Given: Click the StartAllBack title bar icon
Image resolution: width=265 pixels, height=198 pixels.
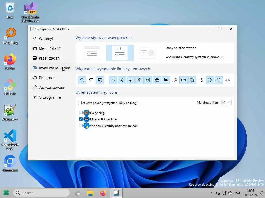Looking at the screenshot, I should click(x=32, y=29).
